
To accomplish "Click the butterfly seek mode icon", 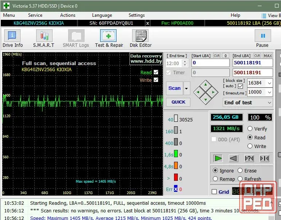I will tap(265, 158).
